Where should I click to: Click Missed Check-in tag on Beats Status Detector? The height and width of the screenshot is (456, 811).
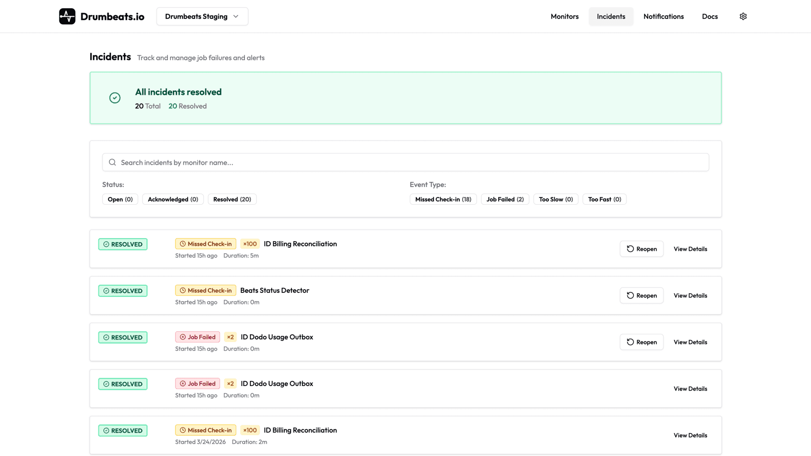(x=205, y=290)
